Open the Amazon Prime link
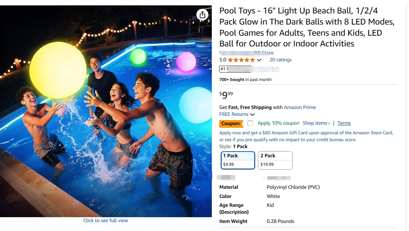This screenshot has width=409, height=231. tap(300, 107)
